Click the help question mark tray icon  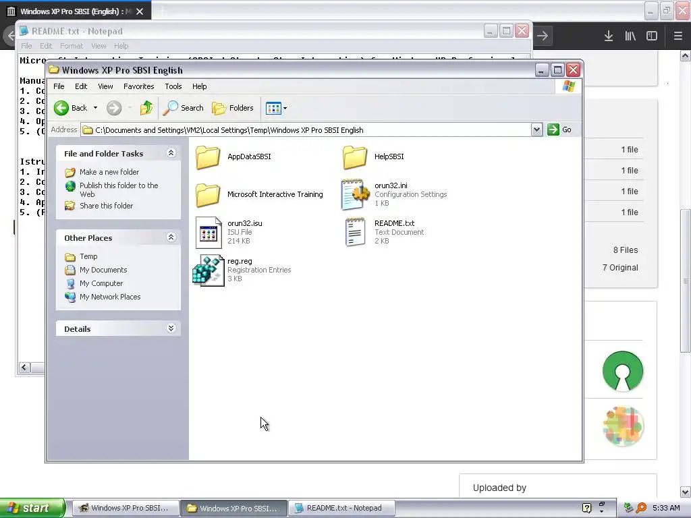pyautogui.click(x=586, y=508)
